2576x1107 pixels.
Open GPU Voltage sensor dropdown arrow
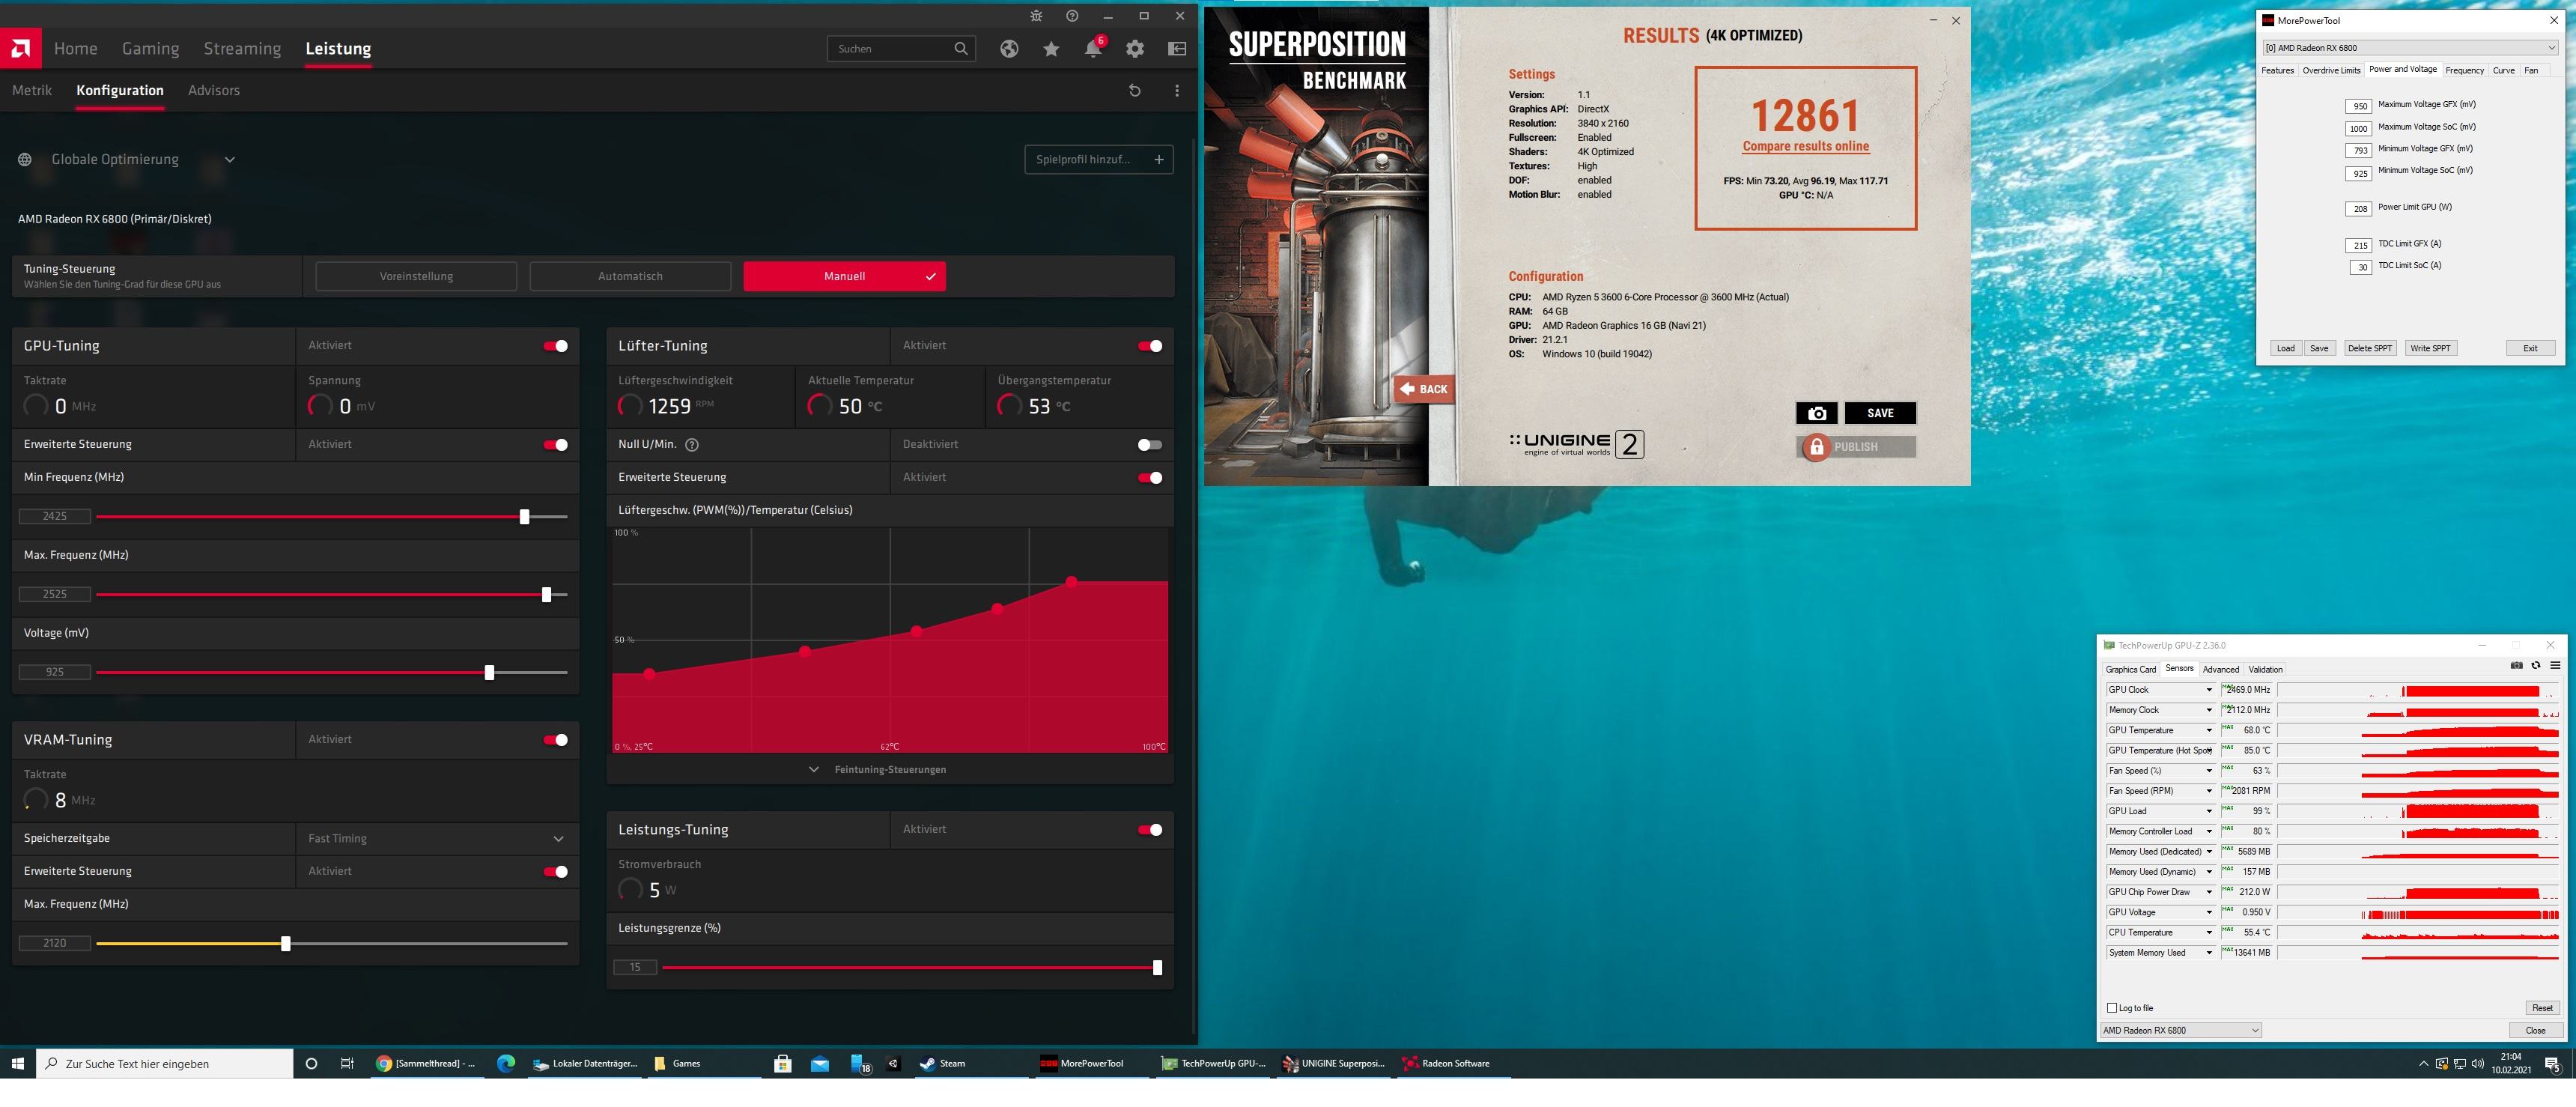tap(2210, 912)
